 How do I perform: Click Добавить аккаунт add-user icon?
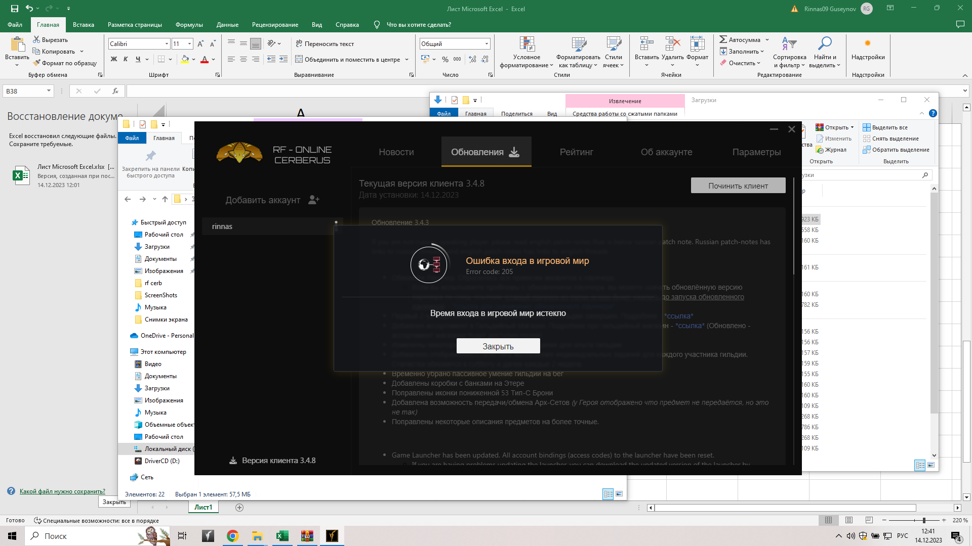tap(314, 200)
